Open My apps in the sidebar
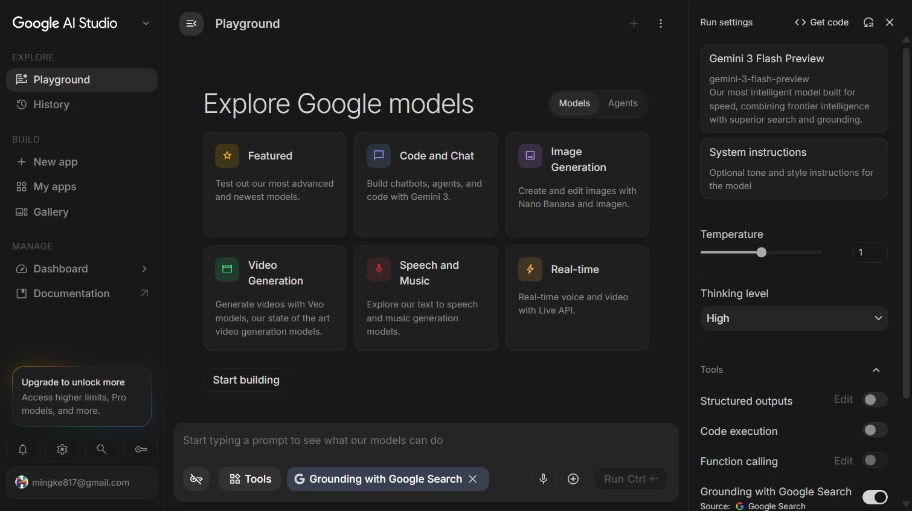 (82, 187)
